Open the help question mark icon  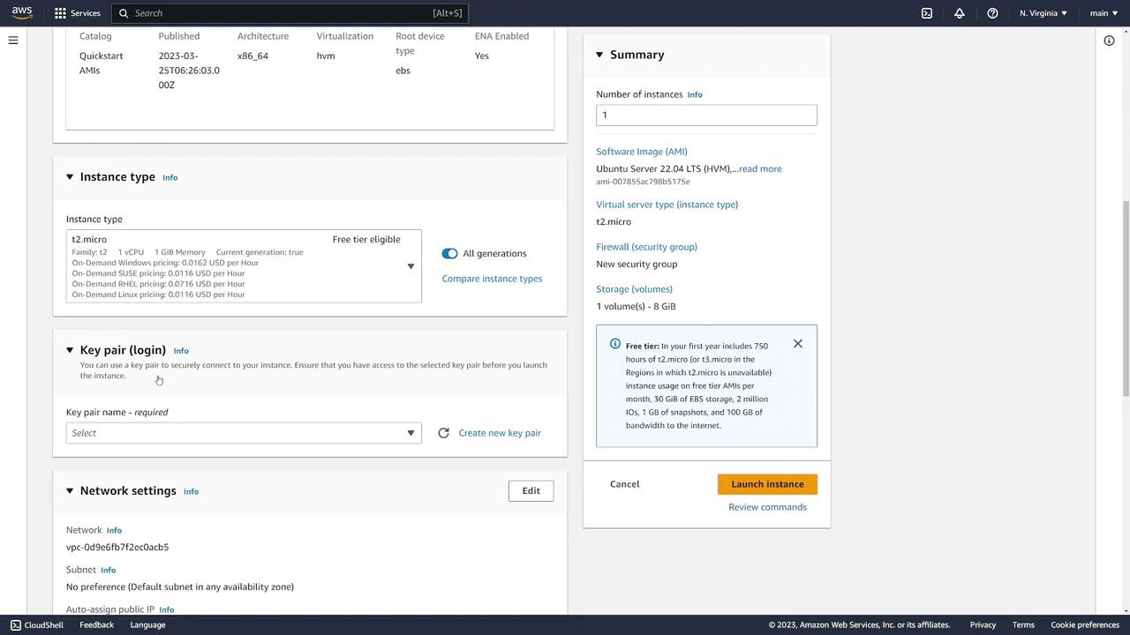click(992, 13)
